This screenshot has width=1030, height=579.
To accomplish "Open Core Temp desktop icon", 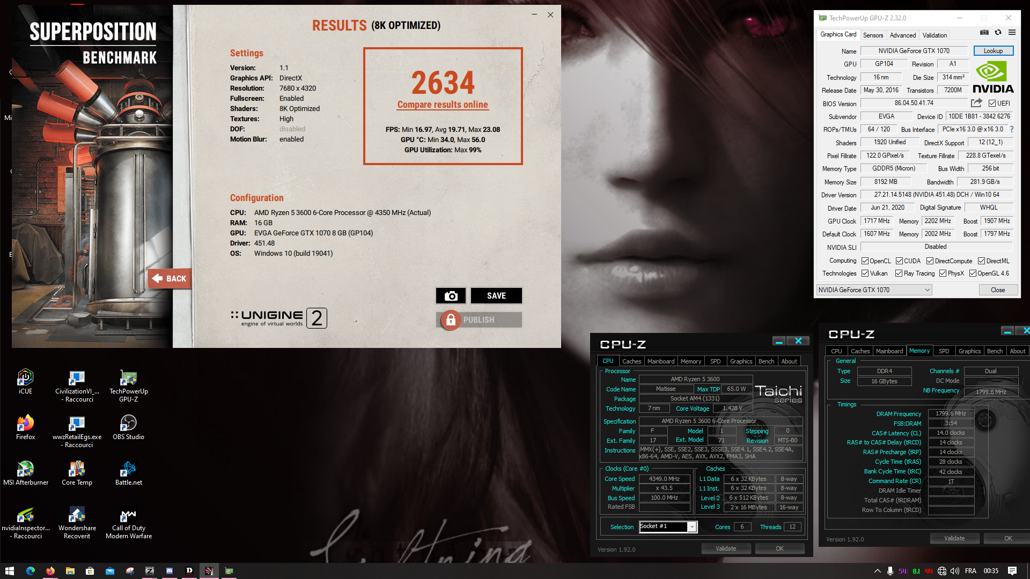I will click(77, 473).
